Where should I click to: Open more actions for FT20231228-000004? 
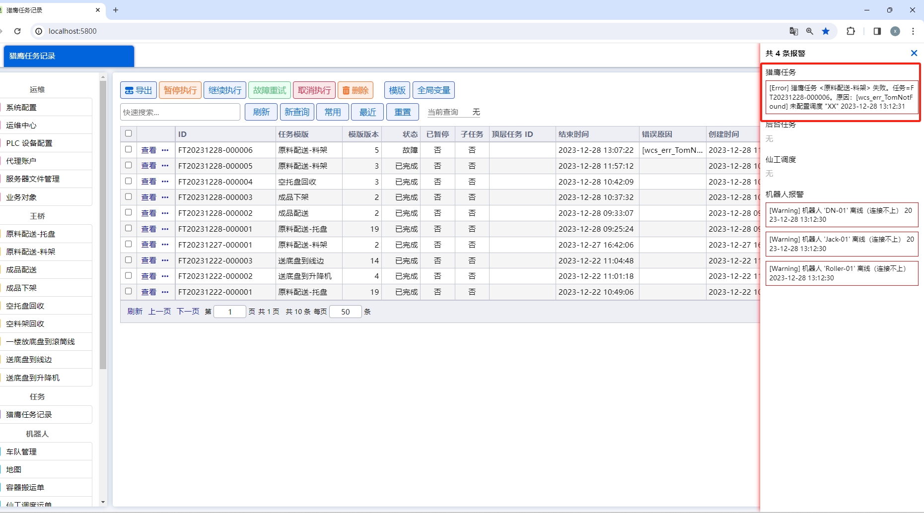click(x=165, y=182)
